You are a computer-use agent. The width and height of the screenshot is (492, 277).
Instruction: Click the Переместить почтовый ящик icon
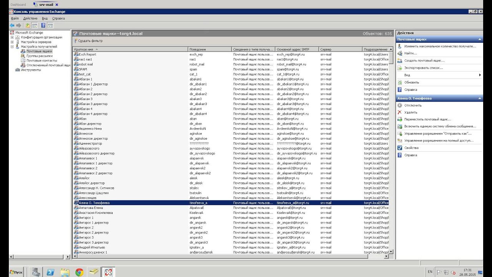pyautogui.click(x=400, y=119)
